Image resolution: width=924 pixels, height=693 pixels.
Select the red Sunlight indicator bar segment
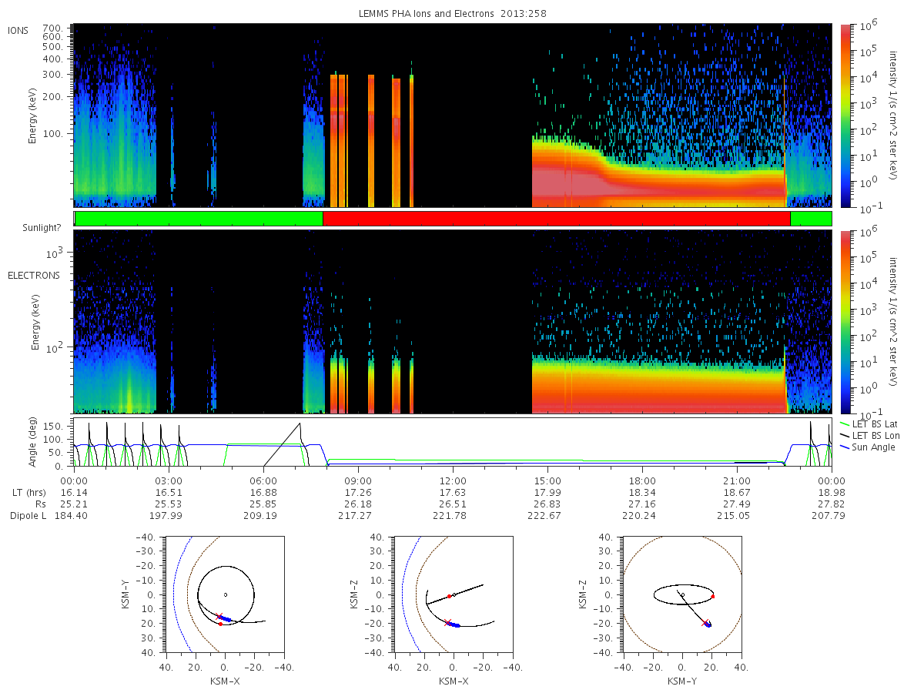tap(556, 219)
